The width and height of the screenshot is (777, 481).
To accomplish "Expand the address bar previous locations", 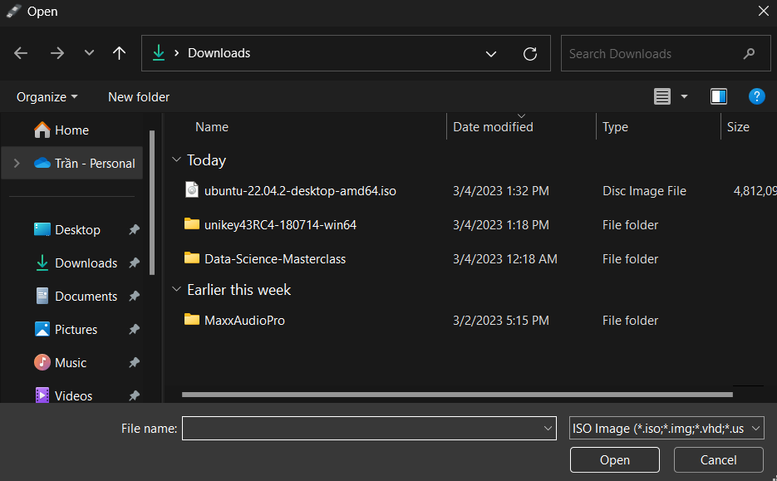I will tap(491, 53).
